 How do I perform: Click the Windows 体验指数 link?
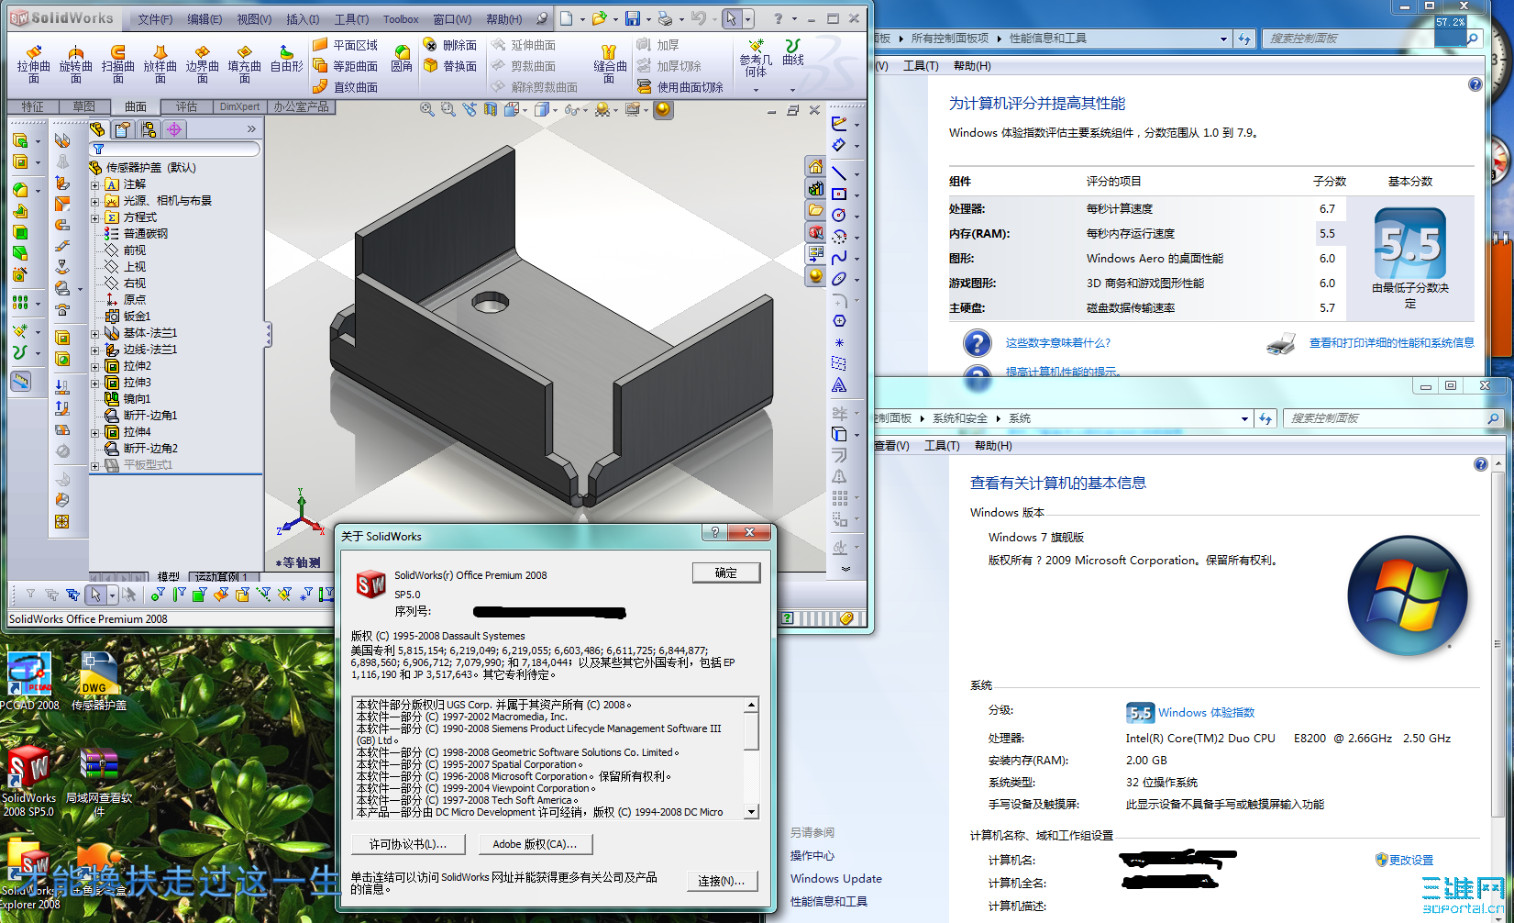pyautogui.click(x=1206, y=713)
